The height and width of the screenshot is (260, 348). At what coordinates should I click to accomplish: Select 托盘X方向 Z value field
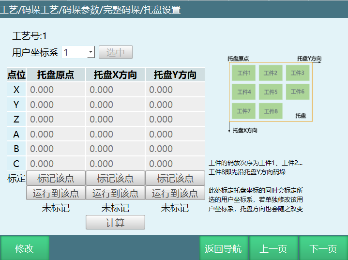pyautogui.click(x=115, y=119)
